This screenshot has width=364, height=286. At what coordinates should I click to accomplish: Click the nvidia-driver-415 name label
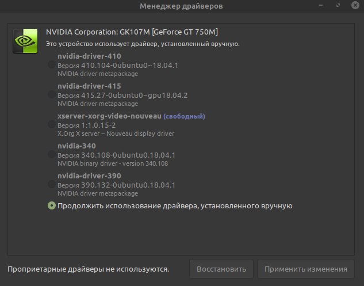coord(89,86)
